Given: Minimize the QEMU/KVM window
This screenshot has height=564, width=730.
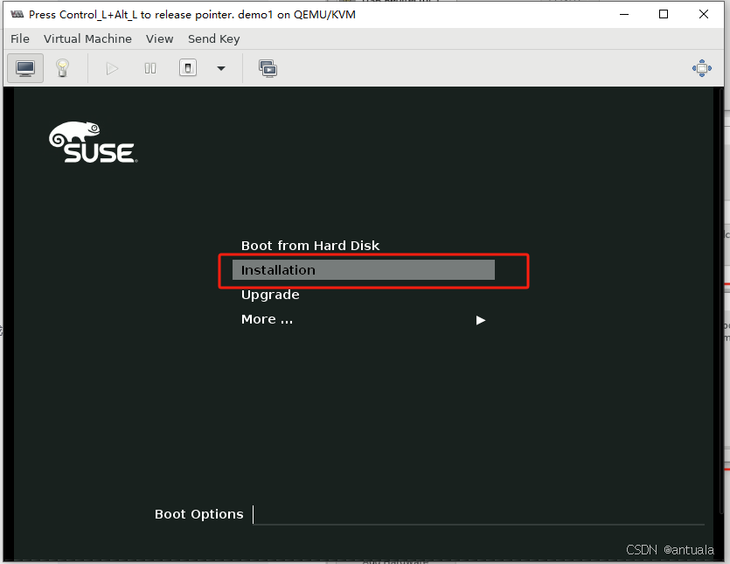Looking at the screenshot, I should click(x=624, y=15).
